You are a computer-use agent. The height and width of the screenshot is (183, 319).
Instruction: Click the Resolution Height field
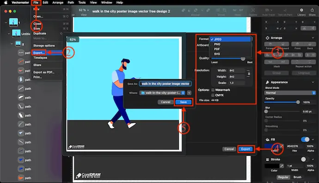coord(237,77)
